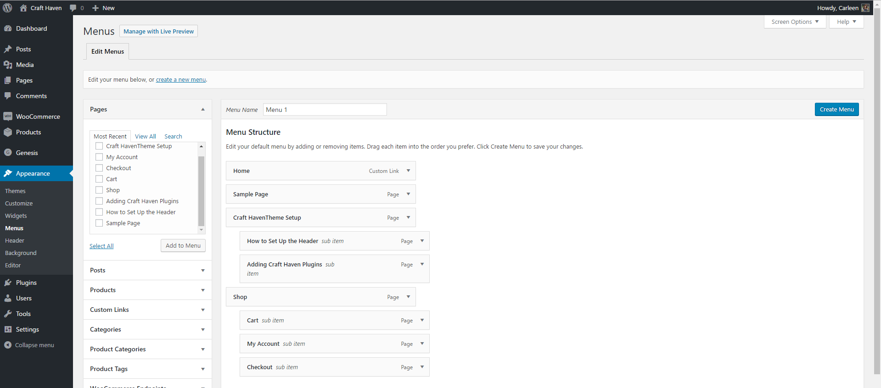Expand the Craft HavenTheme Setup menu item arrow
The image size is (881, 388).
[x=408, y=217]
